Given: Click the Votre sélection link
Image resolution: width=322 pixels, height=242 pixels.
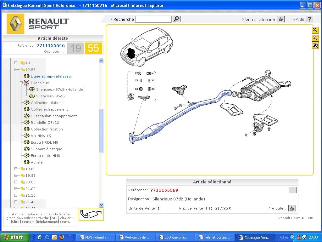Looking at the screenshot, I should pos(260,20).
